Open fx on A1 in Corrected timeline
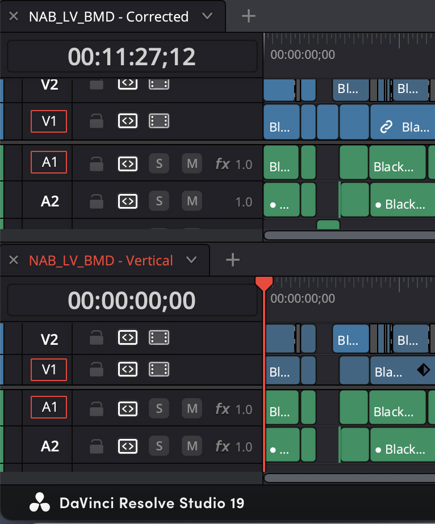435x524 pixels. (x=223, y=164)
